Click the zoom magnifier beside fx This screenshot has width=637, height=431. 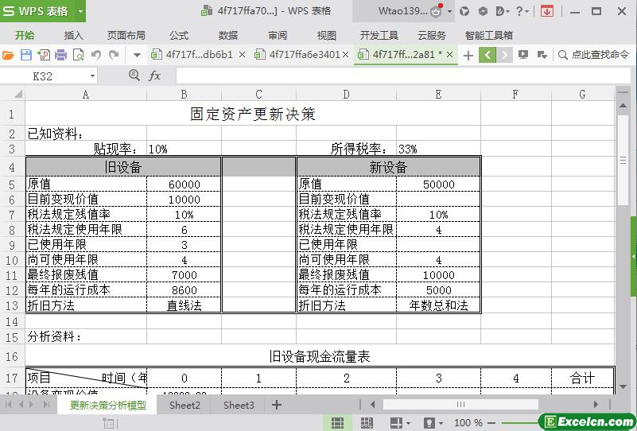coord(134,75)
